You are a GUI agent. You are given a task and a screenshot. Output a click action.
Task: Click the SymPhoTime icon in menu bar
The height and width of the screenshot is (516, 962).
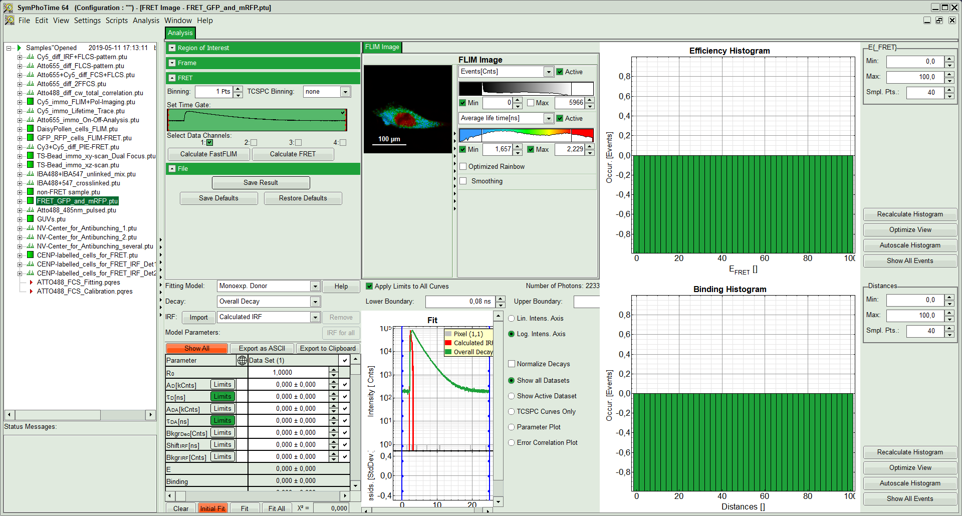[9, 21]
